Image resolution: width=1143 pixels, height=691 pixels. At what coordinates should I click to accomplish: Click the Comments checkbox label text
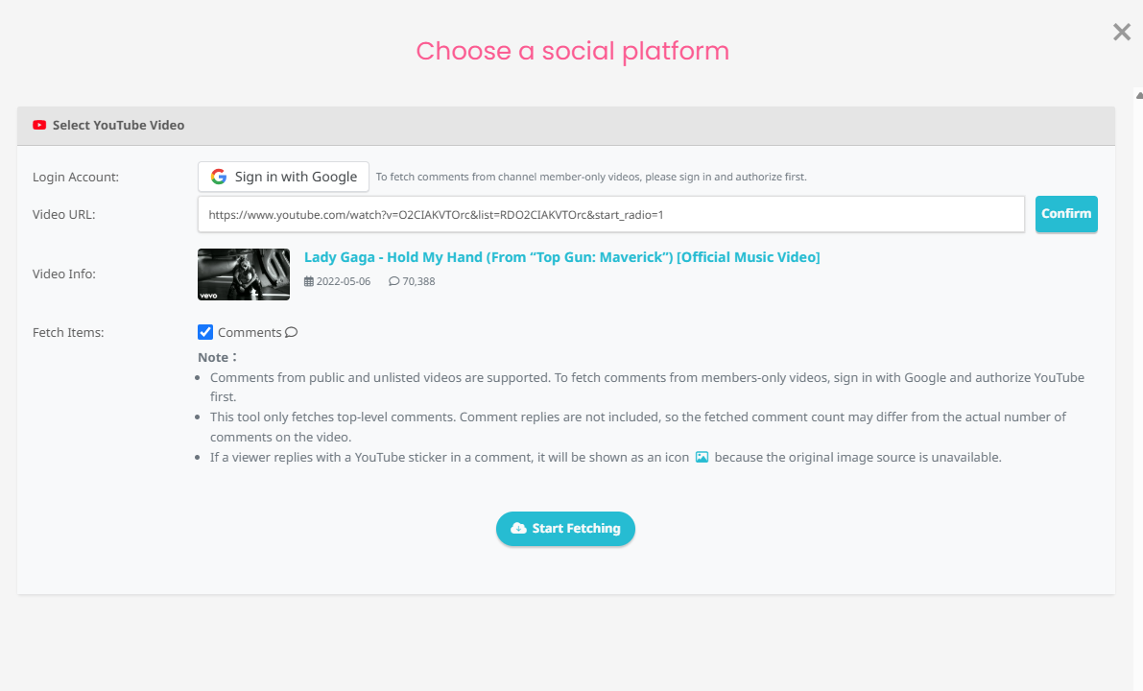click(x=250, y=332)
